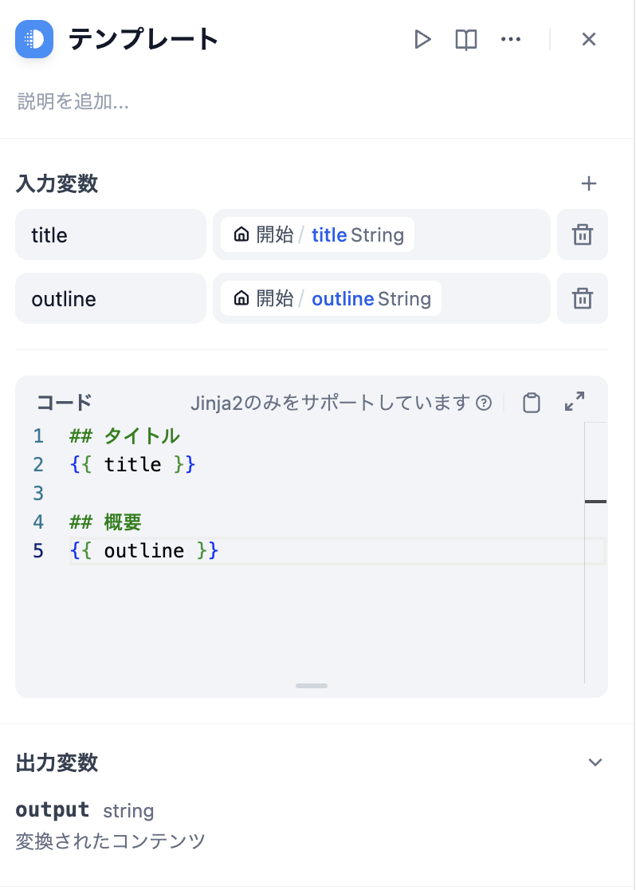This screenshot has height=890, width=636.
Task: Delete the outline input variable
Action: coord(582,298)
